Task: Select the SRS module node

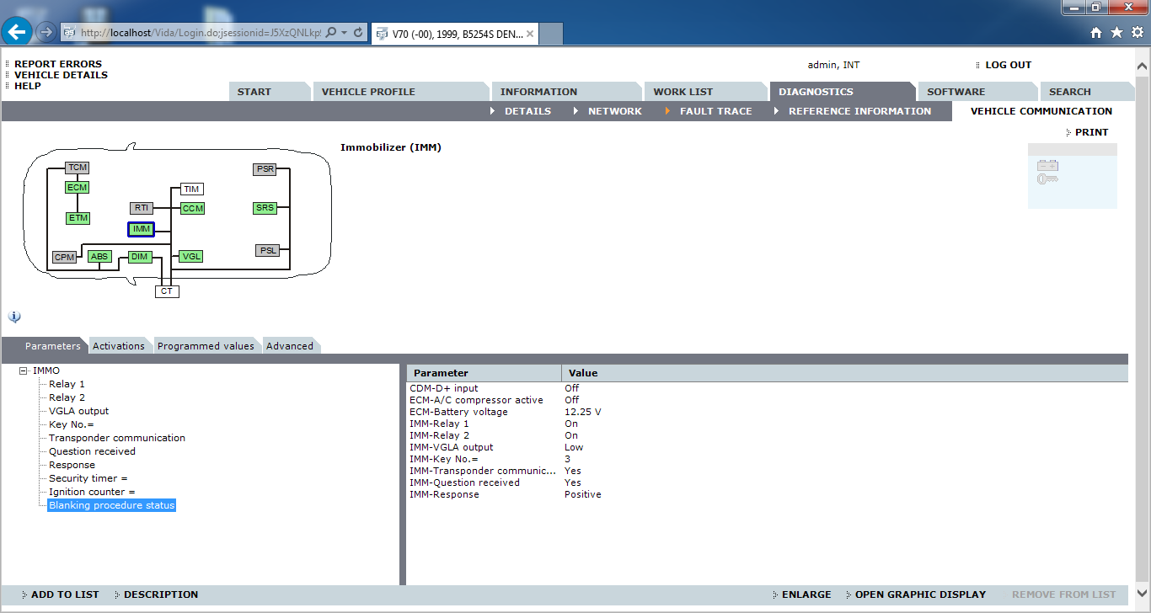Action: [x=265, y=208]
